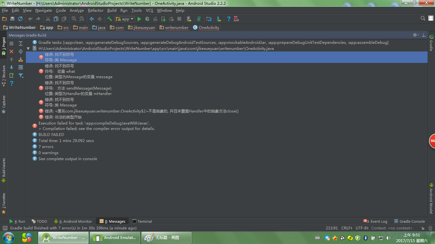Viewport: 435px width, 244px height.
Task: Click the Close red X in Messages panel
Action: [11, 51]
